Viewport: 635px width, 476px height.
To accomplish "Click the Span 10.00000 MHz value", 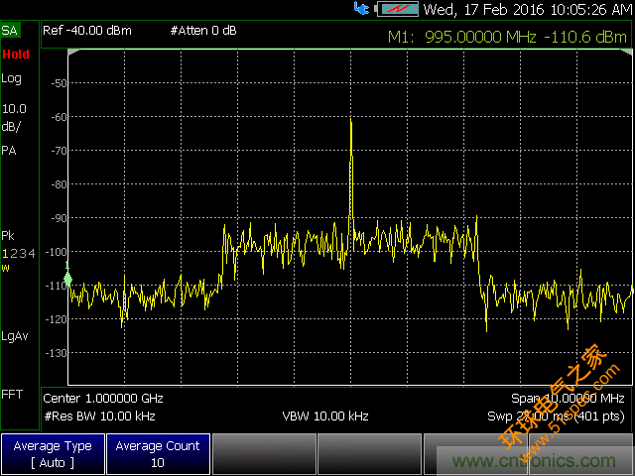I will 568,399.
